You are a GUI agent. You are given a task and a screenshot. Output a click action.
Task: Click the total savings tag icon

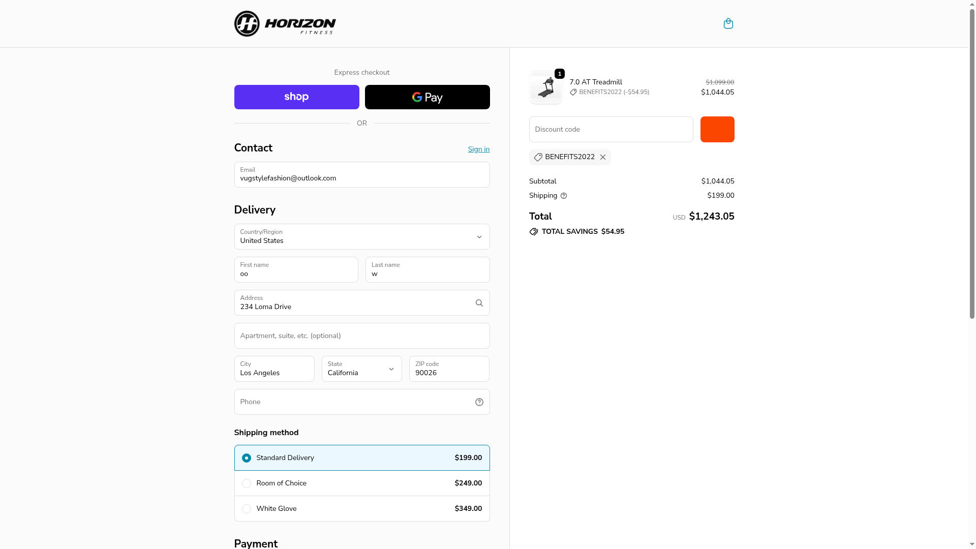[x=533, y=232]
